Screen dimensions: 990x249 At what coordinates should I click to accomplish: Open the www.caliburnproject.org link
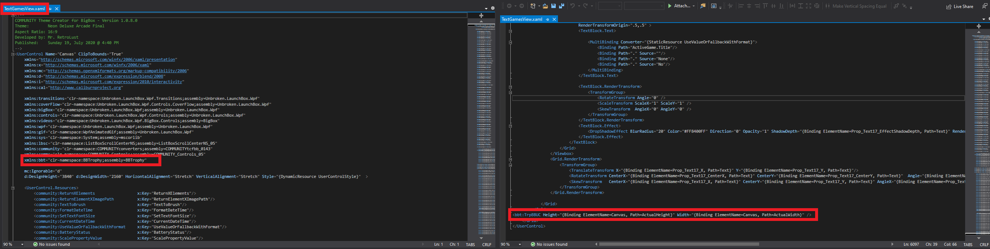(x=86, y=87)
